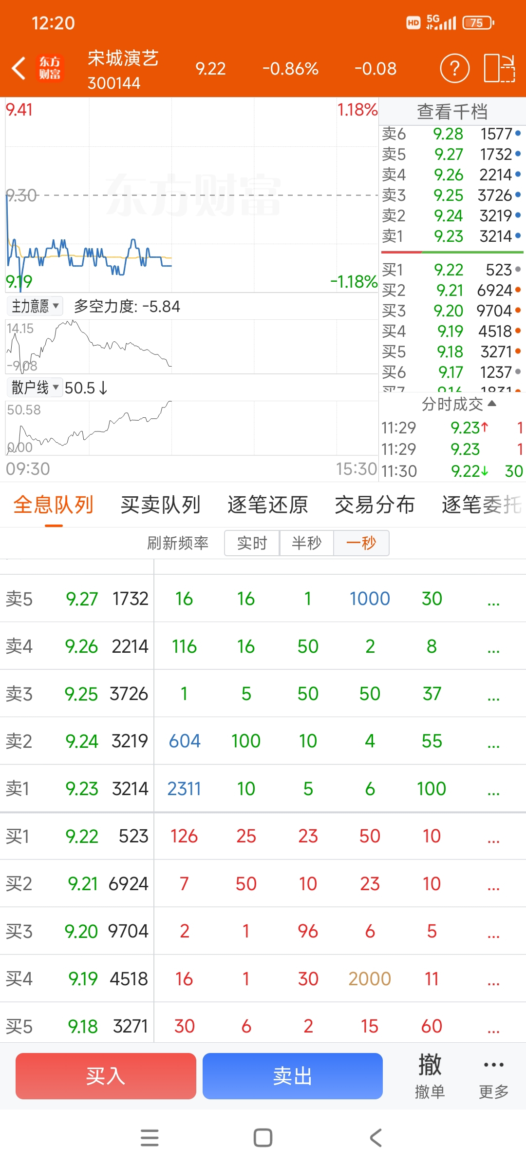Tap blue 2311 order in 卖1 row

[x=184, y=789]
